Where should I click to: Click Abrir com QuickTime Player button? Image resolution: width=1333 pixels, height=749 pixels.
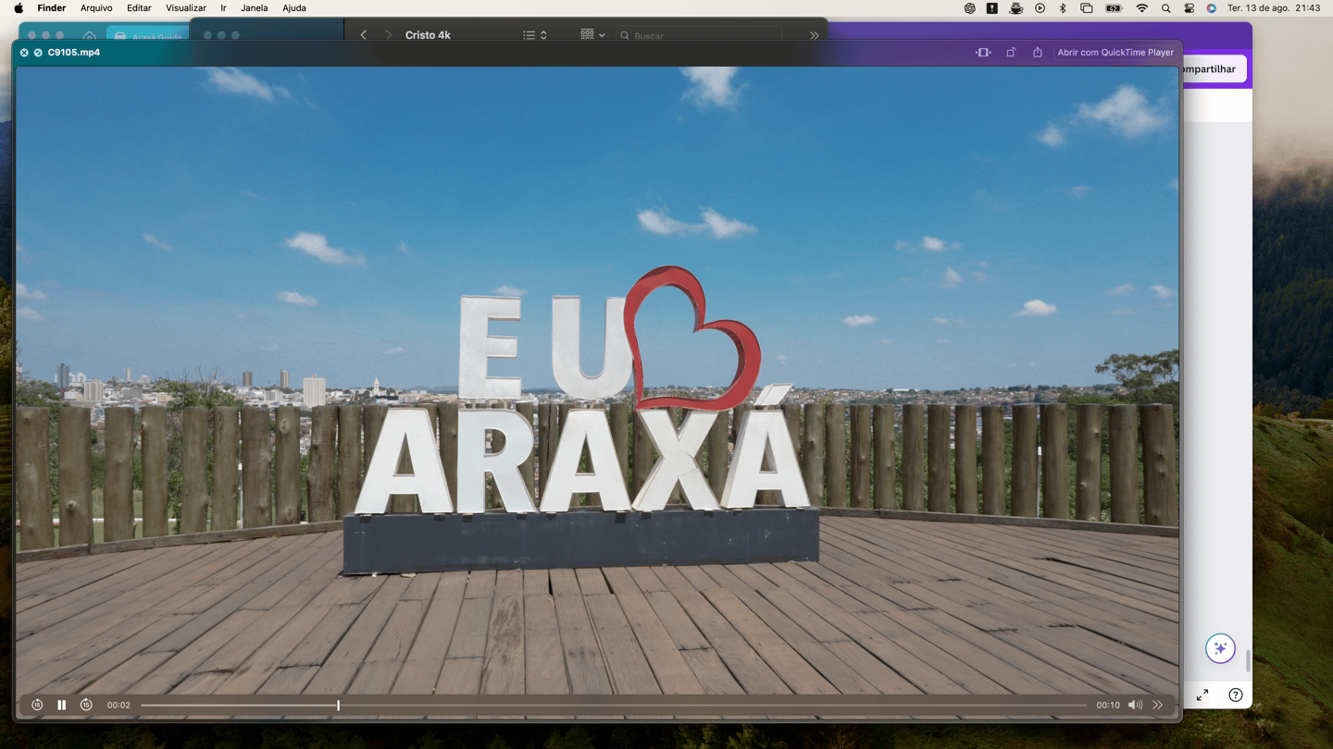[1115, 53]
